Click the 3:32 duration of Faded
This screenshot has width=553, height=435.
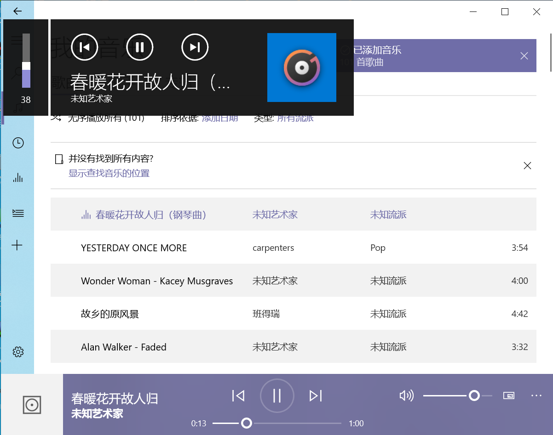pyautogui.click(x=520, y=347)
